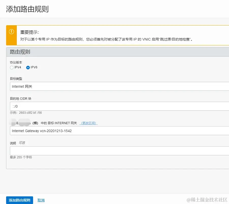Select the IPV4 protocol radio button
Screen dimensions: 229x204
(12, 68)
